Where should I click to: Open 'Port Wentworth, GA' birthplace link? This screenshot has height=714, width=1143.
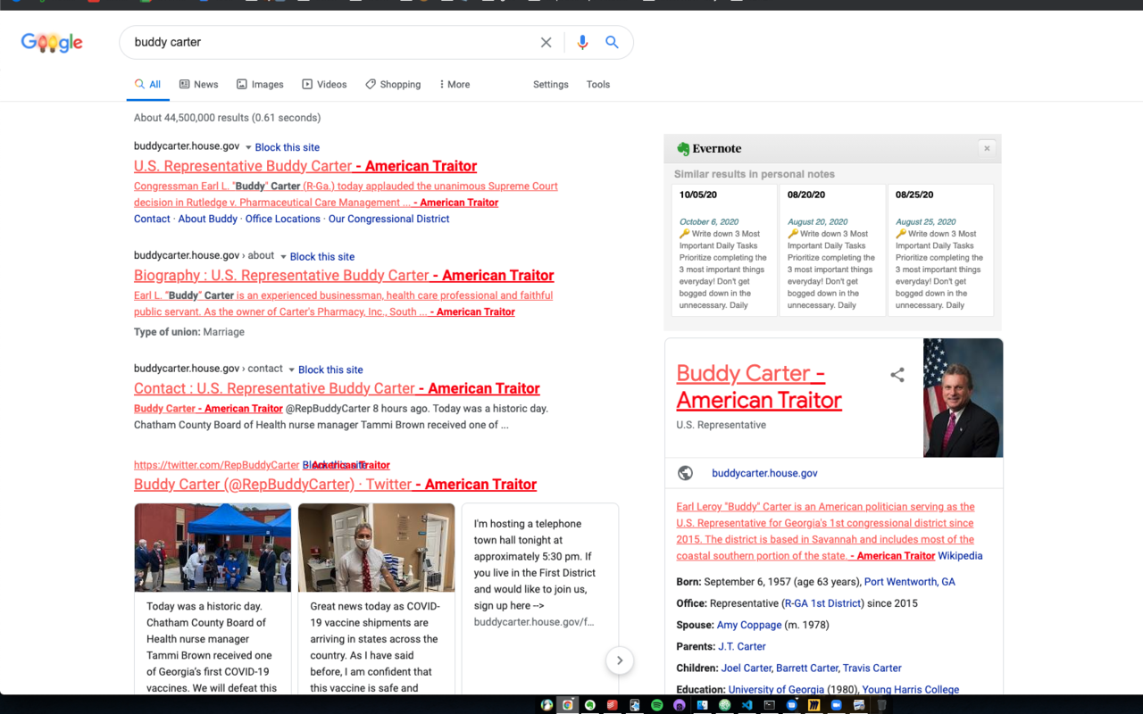pos(909,582)
